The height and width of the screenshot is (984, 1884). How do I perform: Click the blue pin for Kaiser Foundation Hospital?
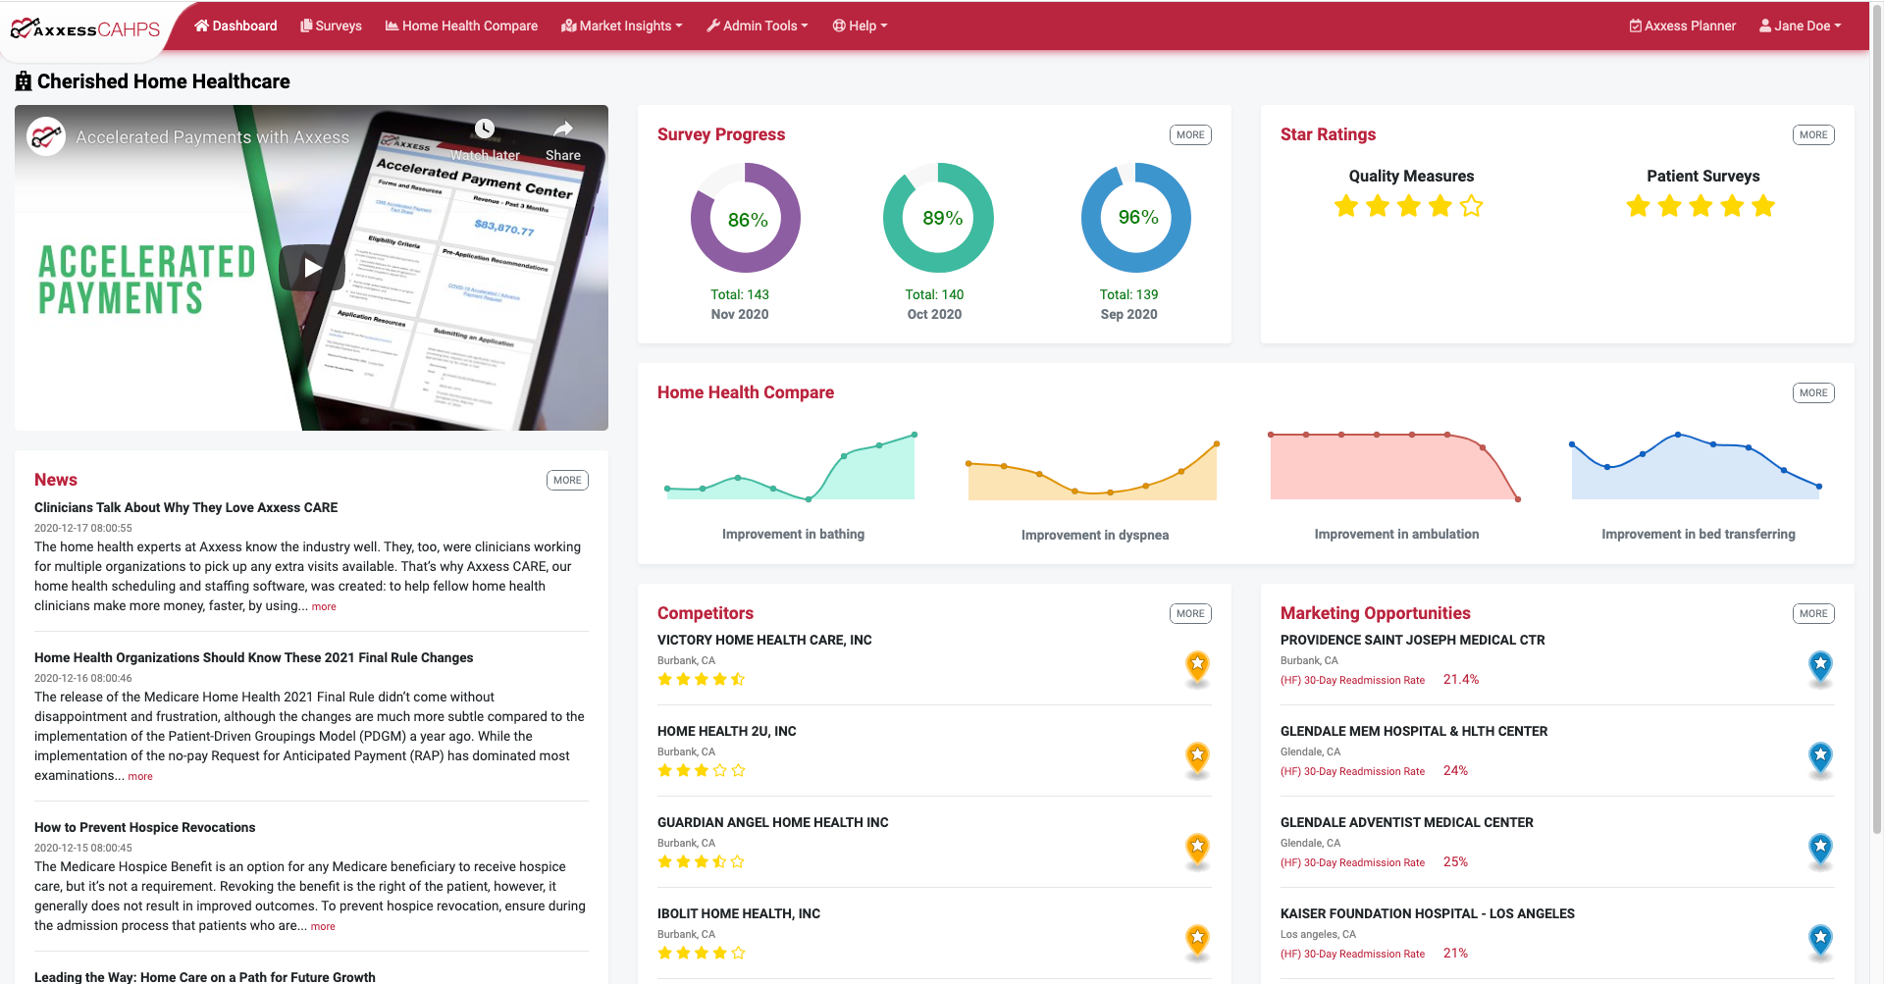[x=1820, y=942]
